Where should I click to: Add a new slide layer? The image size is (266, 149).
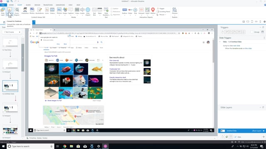[x=223, y=137]
